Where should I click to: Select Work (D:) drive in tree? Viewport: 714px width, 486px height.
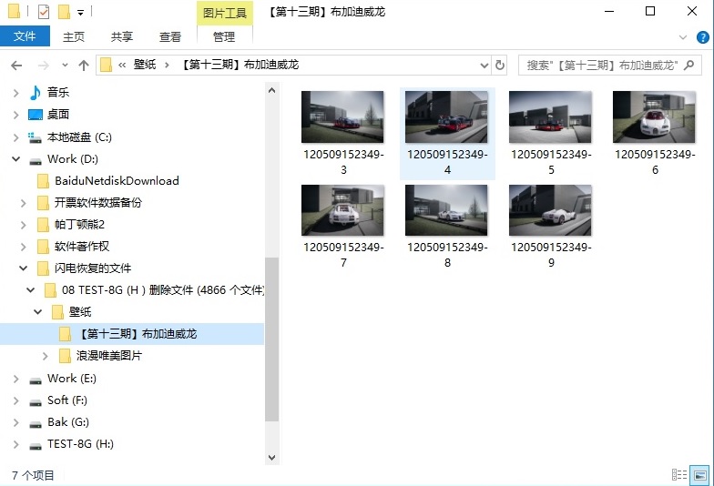tap(73, 158)
